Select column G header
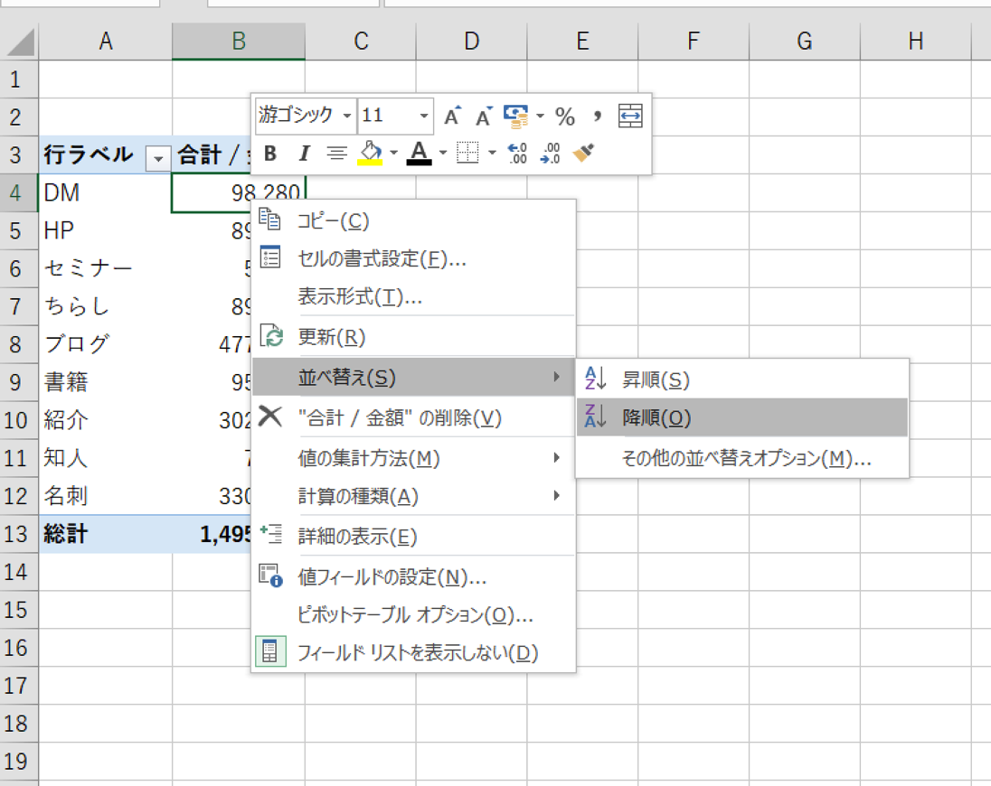Screen dimensions: 991x786 pos(805,42)
